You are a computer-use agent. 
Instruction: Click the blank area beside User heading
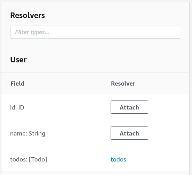click(x=108, y=60)
